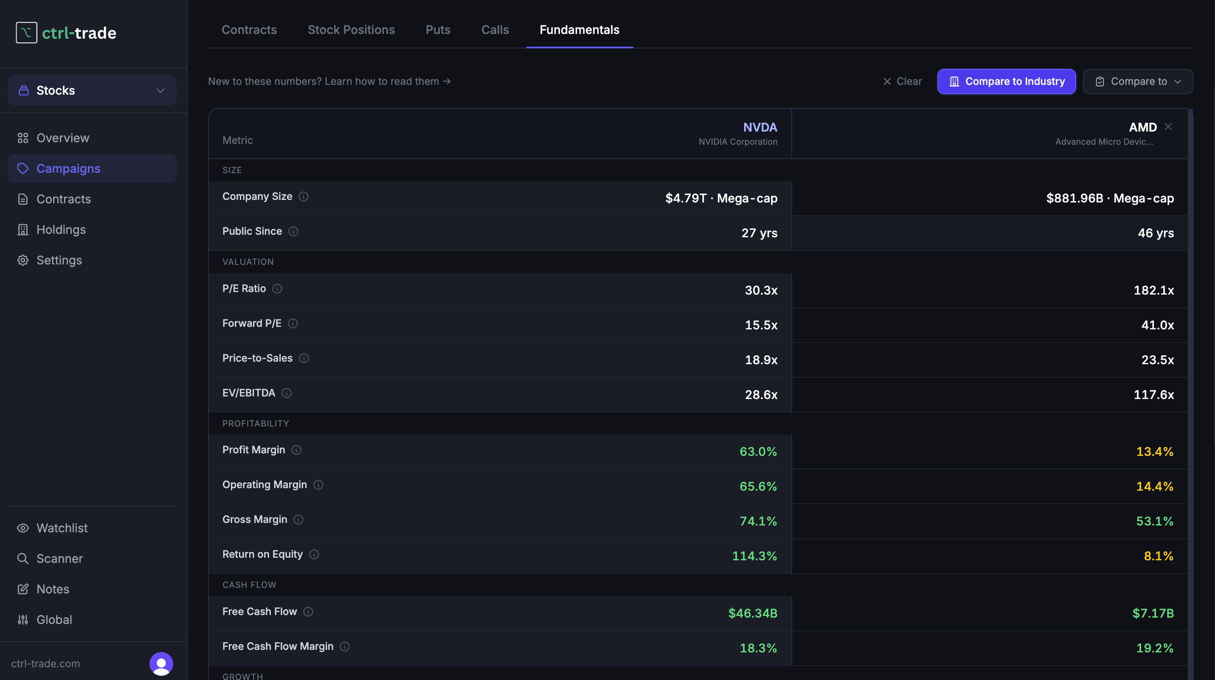
Task: Open the Watchlist page
Action: point(92,528)
